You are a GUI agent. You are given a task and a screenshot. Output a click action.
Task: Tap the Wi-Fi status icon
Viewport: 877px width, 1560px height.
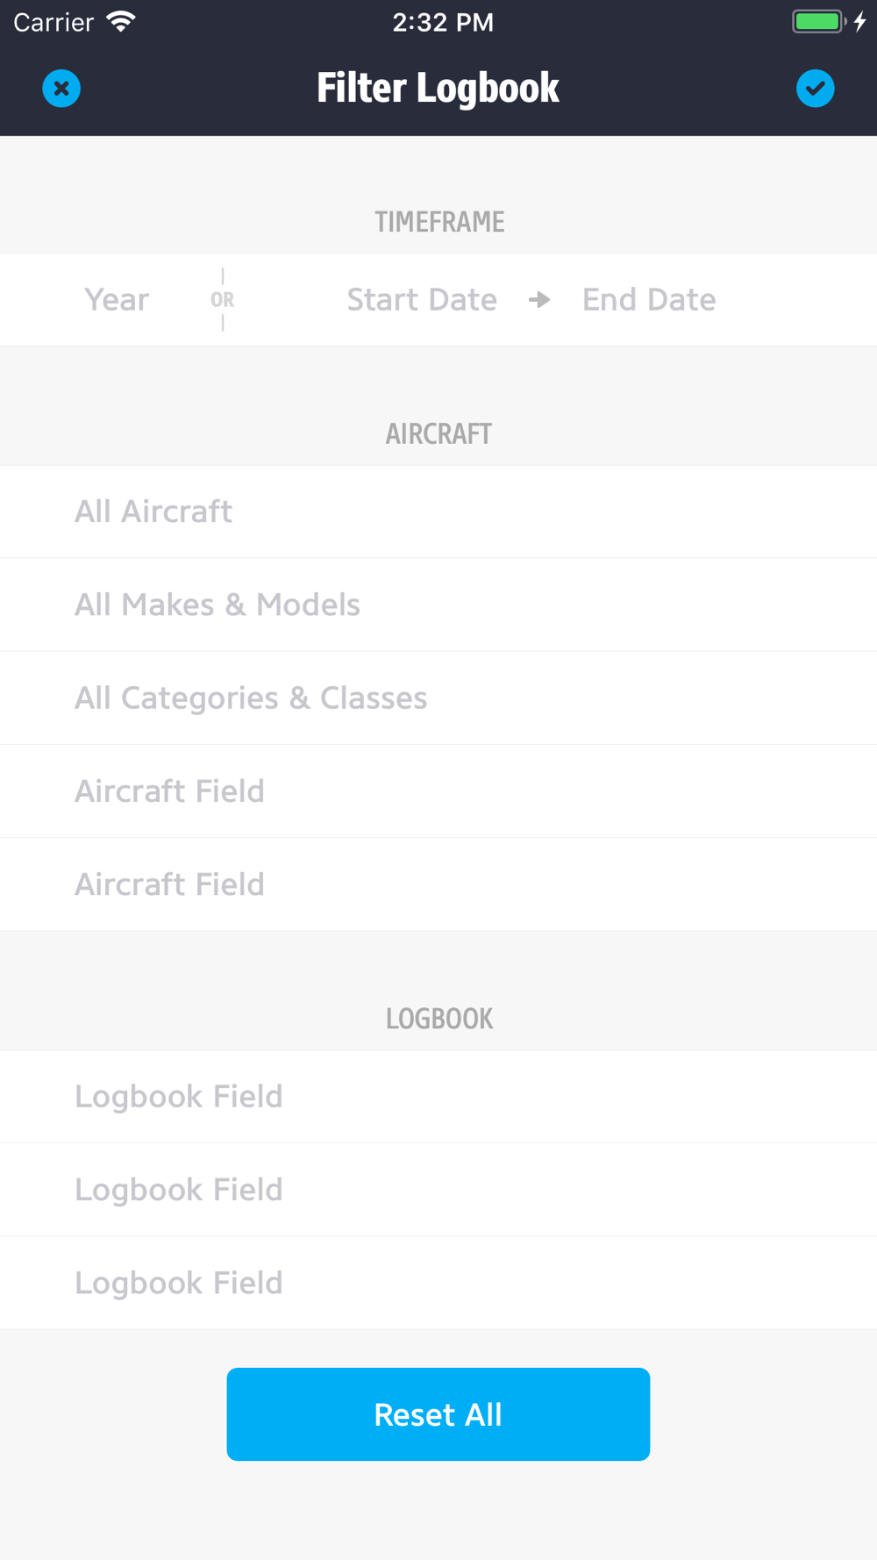tap(121, 22)
